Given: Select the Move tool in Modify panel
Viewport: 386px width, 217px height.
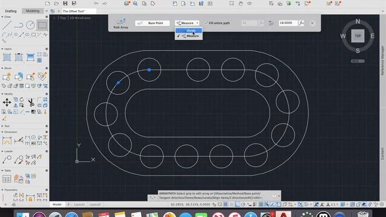Looking at the screenshot, I should click(7, 102).
